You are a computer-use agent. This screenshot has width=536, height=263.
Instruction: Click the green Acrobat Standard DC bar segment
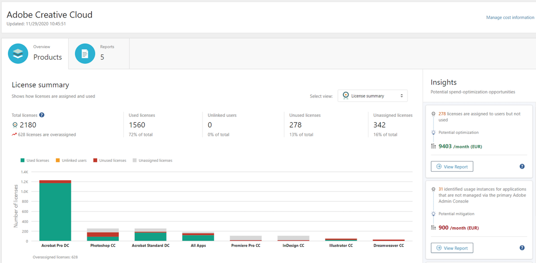[x=150, y=237]
